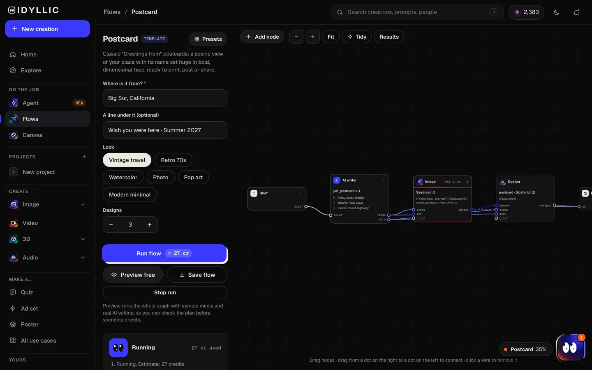Click the Home house icon
This screenshot has width=592, height=370.
pyautogui.click(x=13, y=54)
